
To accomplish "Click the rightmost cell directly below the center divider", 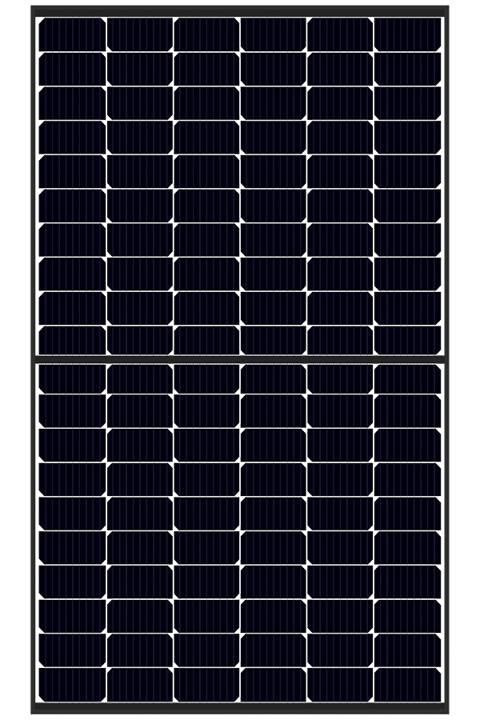I will point(408,379).
